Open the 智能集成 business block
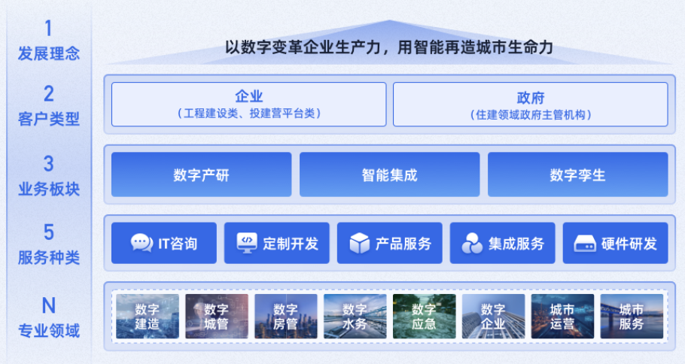 click(389, 174)
